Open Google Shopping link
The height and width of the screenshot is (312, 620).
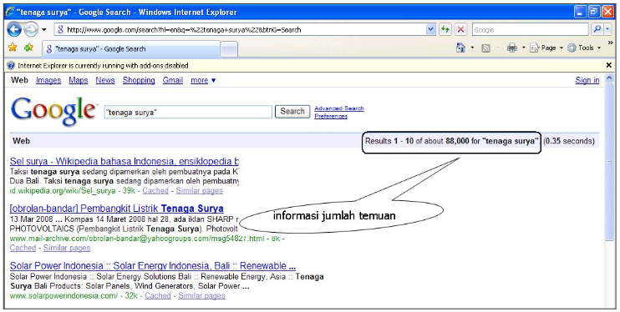(139, 80)
